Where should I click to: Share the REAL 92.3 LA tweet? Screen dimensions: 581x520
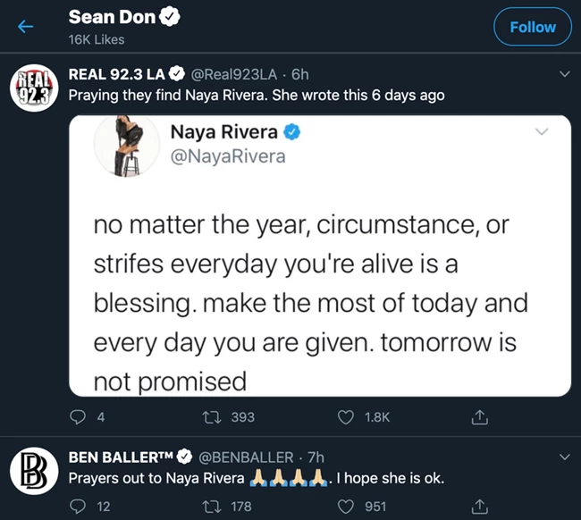point(478,416)
